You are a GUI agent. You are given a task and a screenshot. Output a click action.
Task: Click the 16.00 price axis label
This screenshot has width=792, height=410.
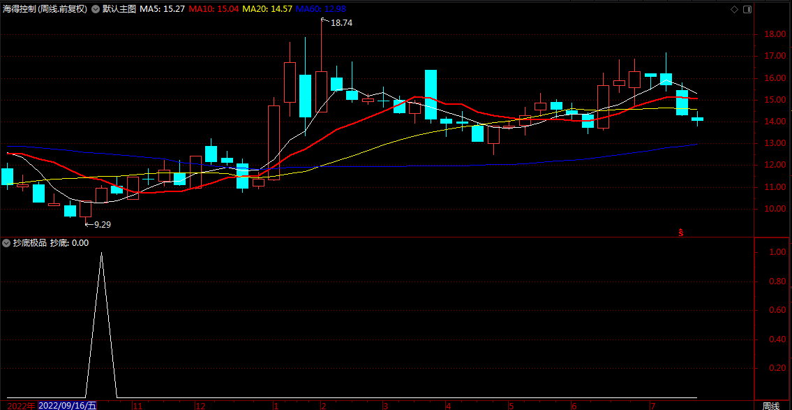[x=775, y=78]
